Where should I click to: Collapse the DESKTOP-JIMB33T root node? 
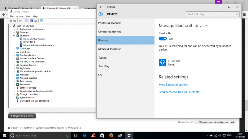point(11,26)
